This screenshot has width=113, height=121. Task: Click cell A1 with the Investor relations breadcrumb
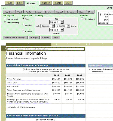[45, 49]
